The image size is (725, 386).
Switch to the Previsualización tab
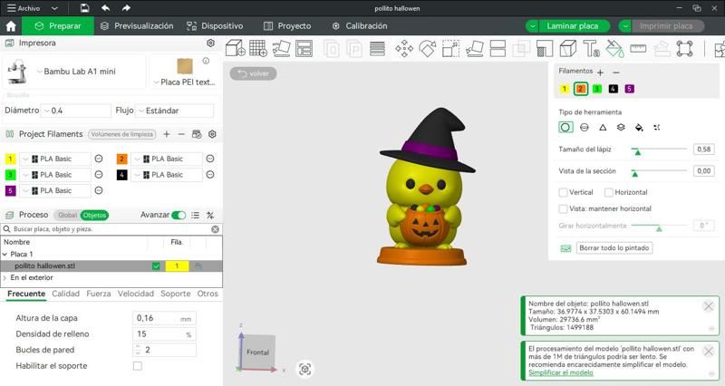tap(137, 26)
